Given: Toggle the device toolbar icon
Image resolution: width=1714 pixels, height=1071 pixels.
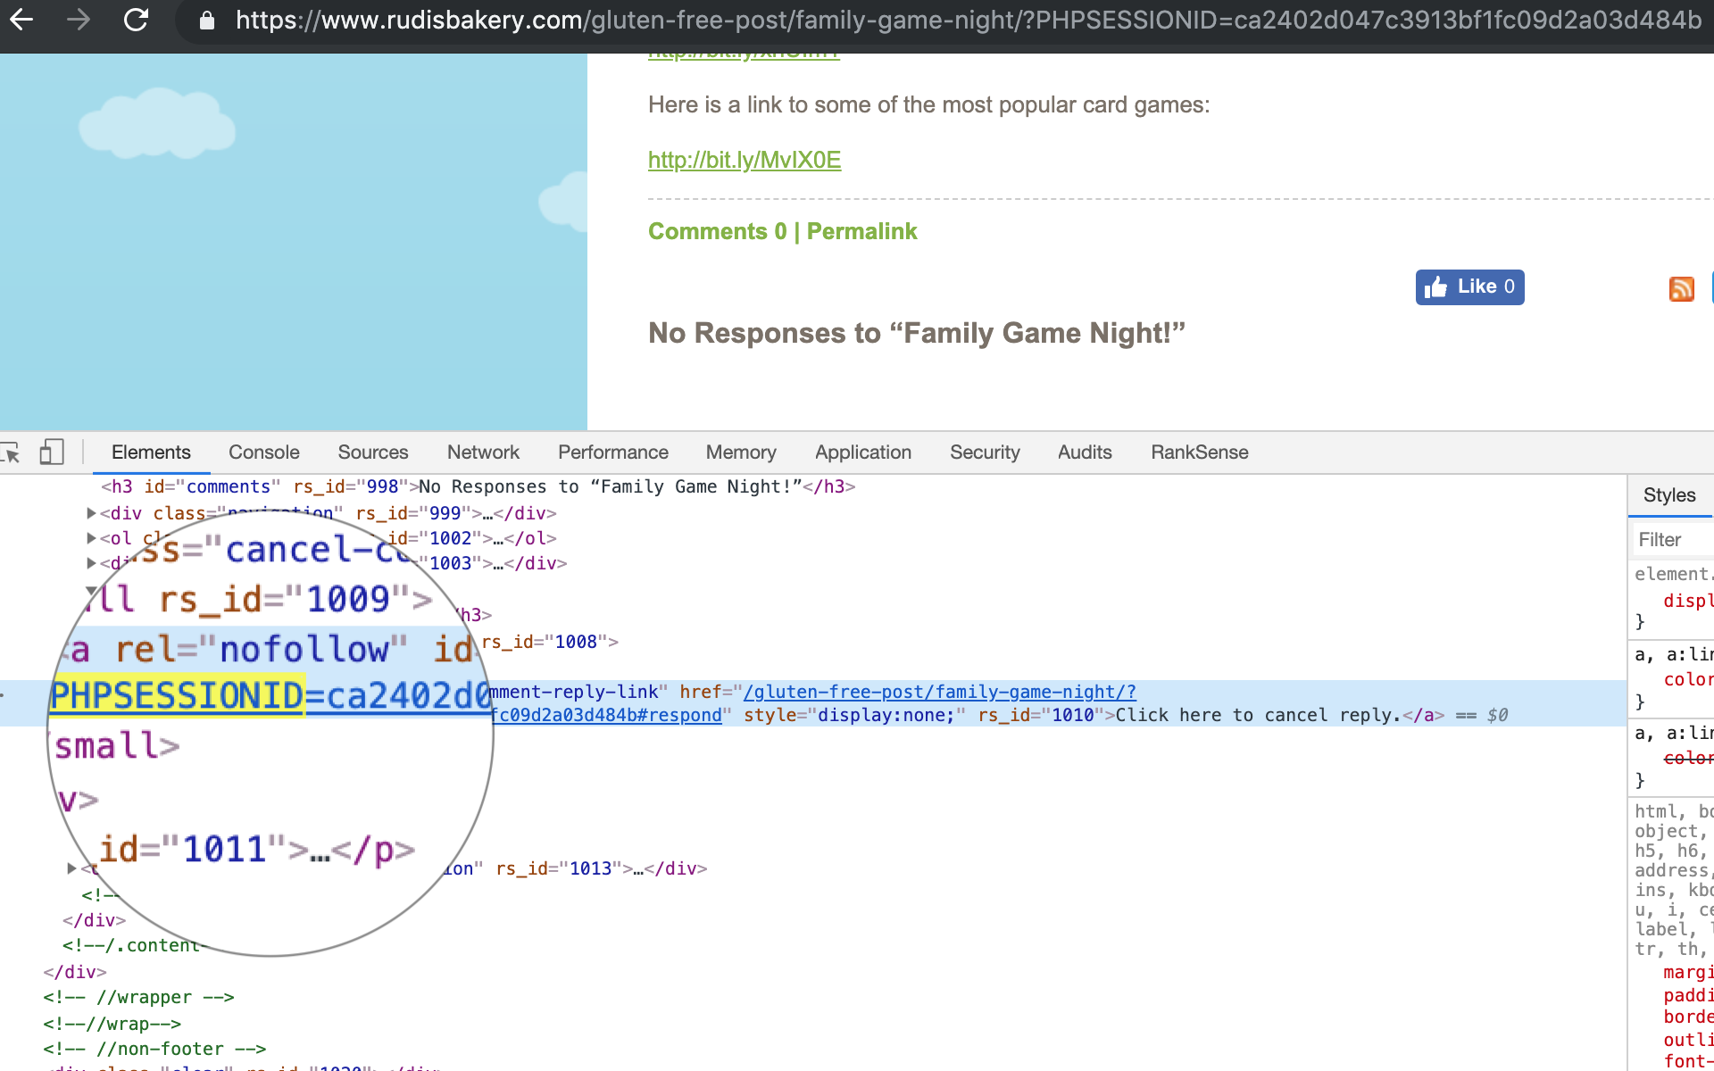Looking at the screenshot, I should click(x=52, y=452).
